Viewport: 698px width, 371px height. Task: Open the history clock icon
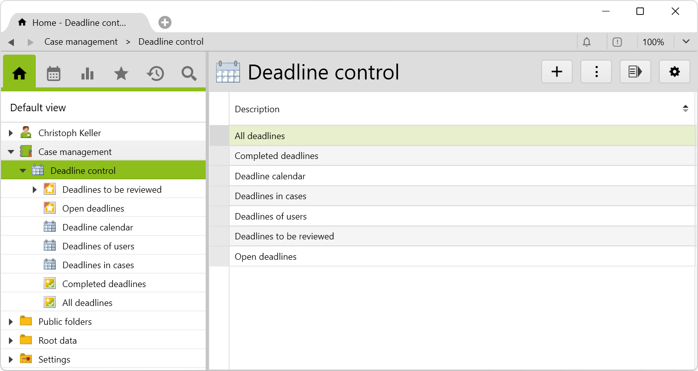(155, 74)
